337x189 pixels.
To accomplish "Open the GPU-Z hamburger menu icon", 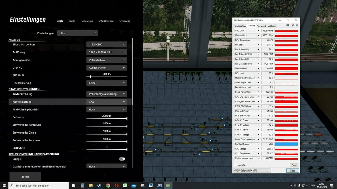I will (x=297, y=25).
